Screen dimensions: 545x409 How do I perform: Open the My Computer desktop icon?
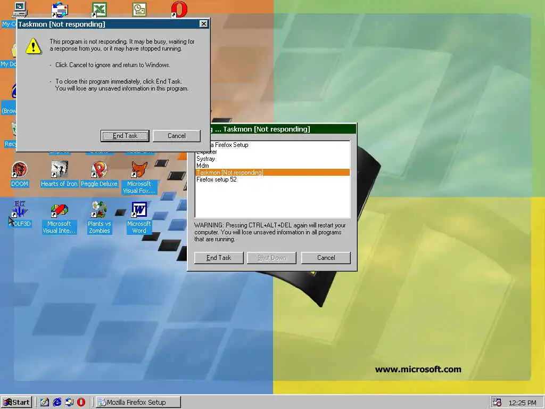click(20, 10)
